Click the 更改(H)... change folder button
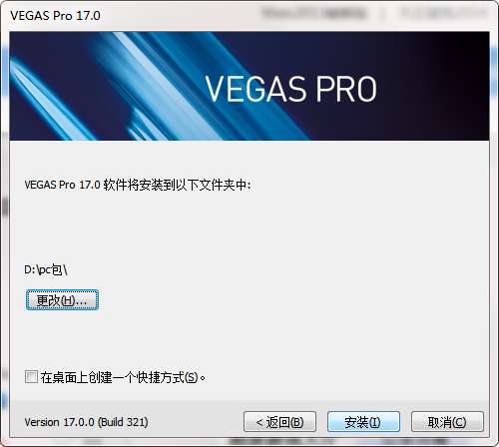 (62, 300)
